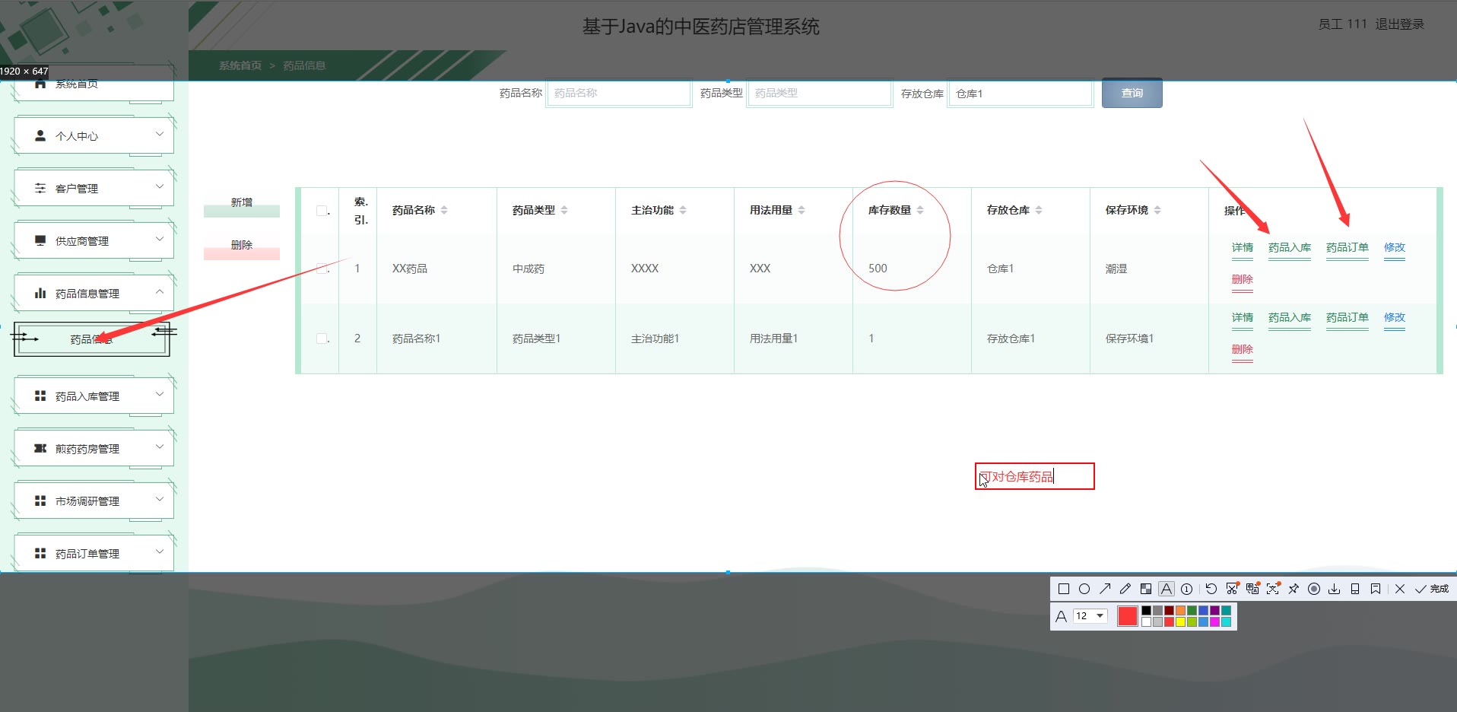1457x712 pixels.
Task: Check the checkbox for row 药品名称1
Action: (x=322, y=339)
